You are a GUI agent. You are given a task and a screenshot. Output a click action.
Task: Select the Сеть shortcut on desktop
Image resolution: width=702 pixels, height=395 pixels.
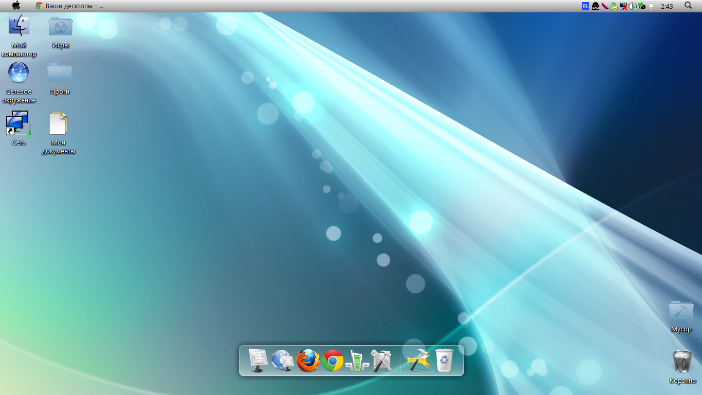coord(18,124)
